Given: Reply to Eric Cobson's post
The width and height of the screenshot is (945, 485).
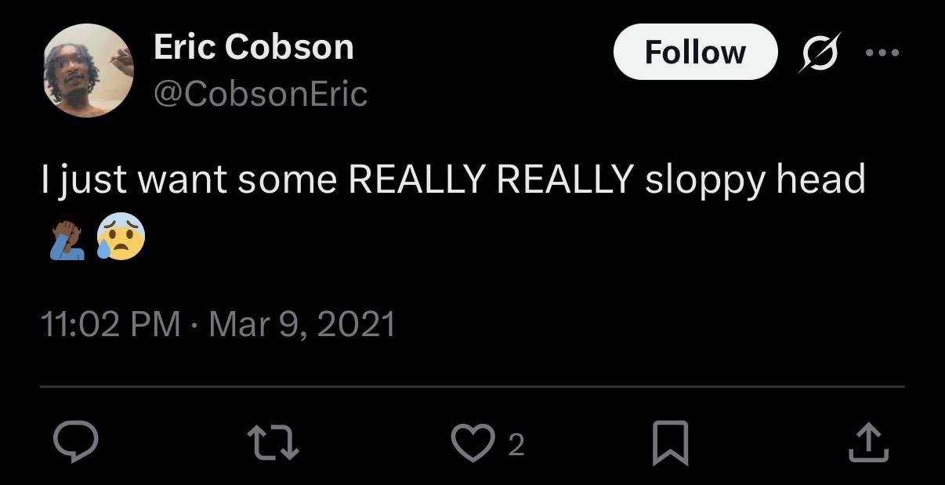Looking at the screenshot, I should click(76, 443).
